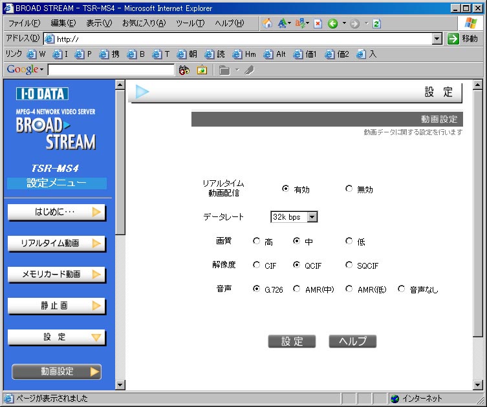Select 音声なし audio option
Screen dimensions: 487x407
click(x=401, y=289)
